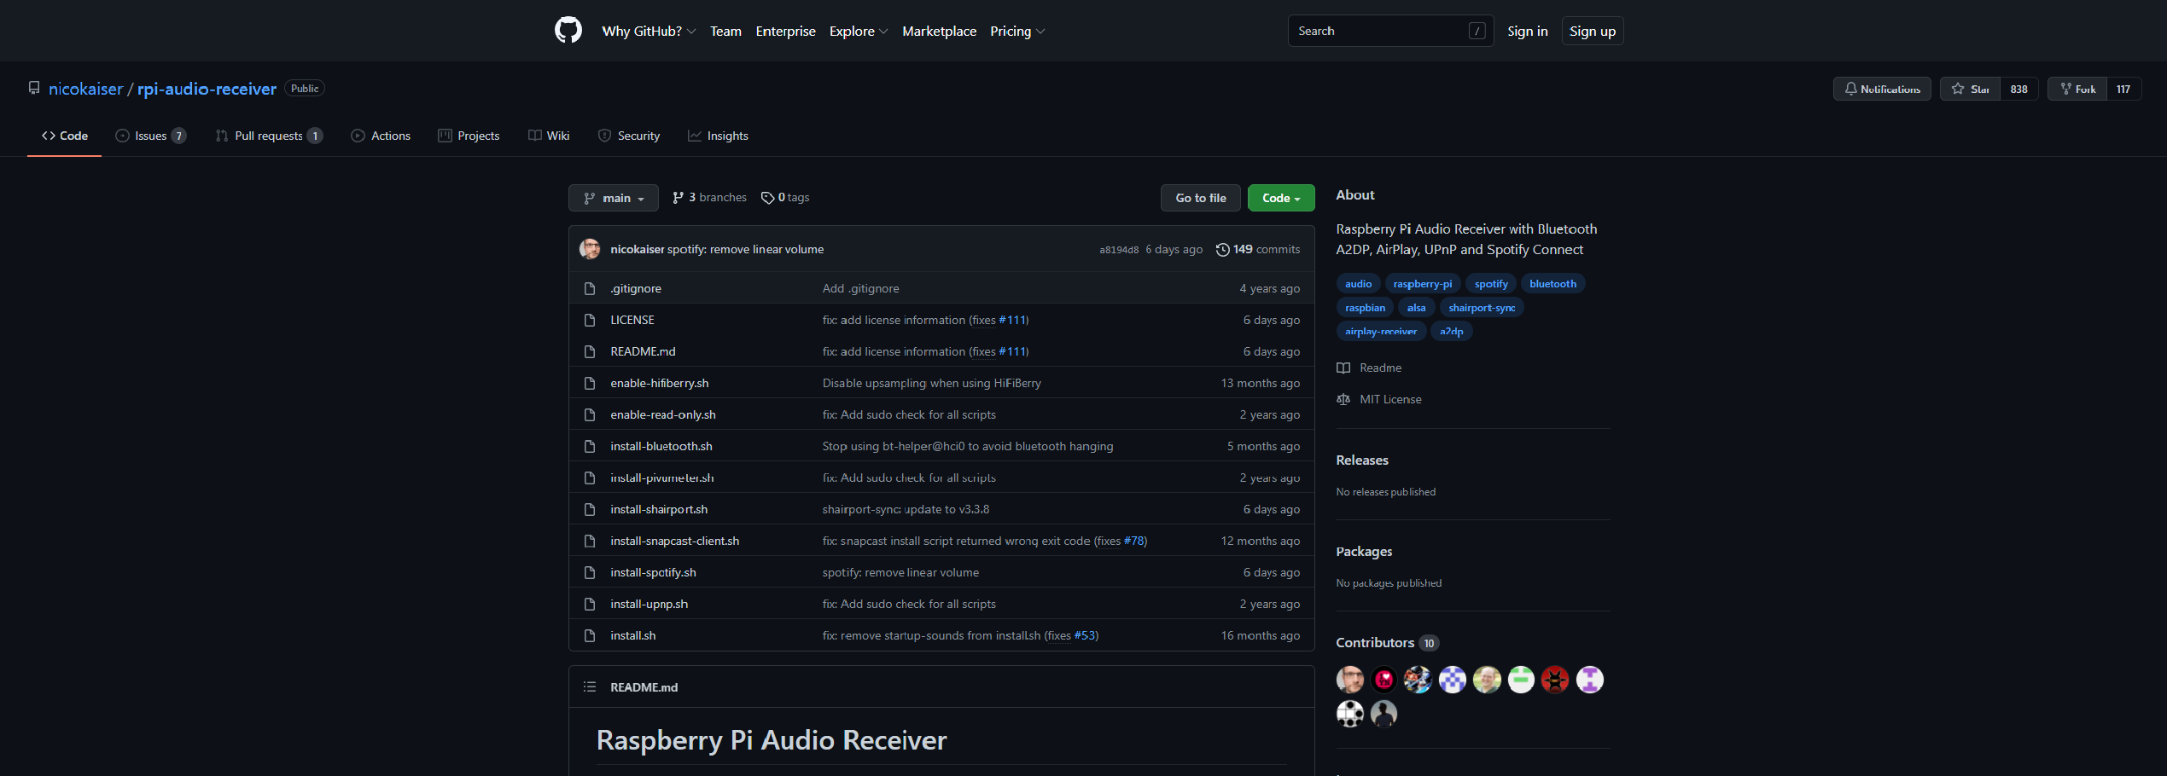View the 3 branches link
The width and height of the screenshot is (2167, 776).
[709, 197]
